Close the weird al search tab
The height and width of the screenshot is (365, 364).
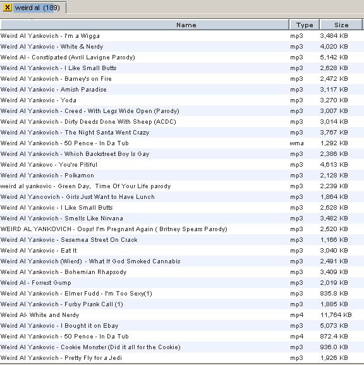pos(8,8)
